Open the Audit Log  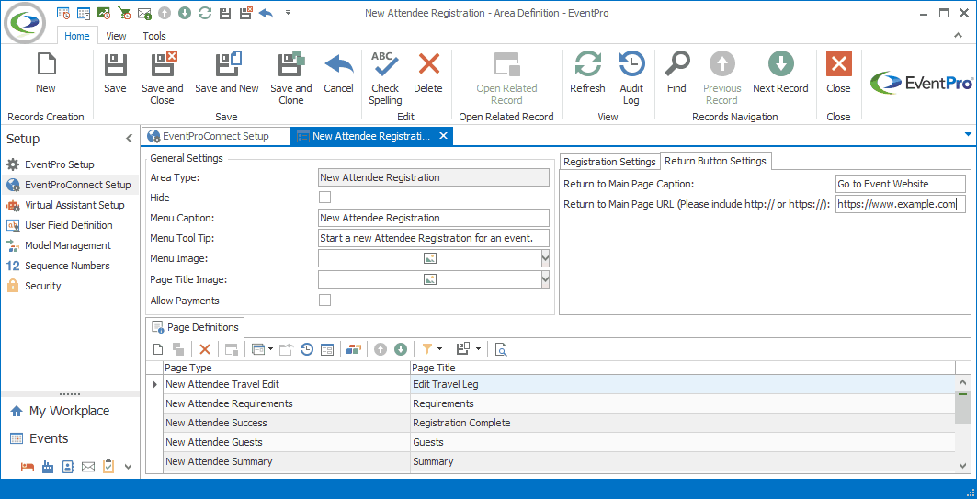631,78
